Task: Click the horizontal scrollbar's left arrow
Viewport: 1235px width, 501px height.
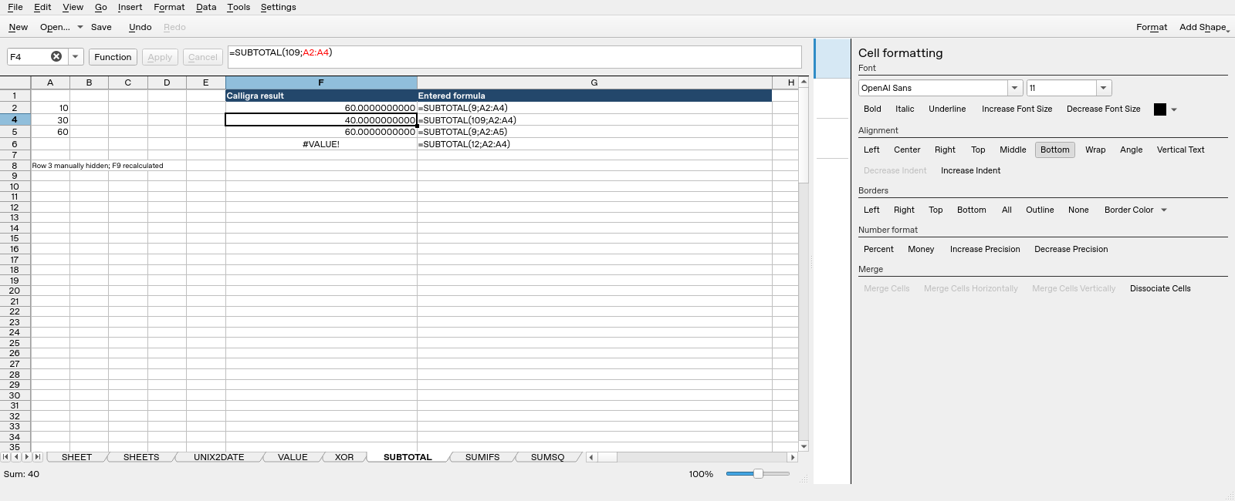Action: point(591,457)
